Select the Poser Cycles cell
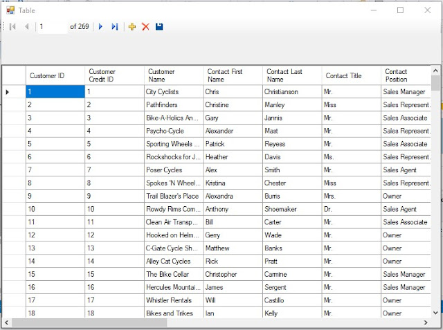The height and width of the screenshot is (330, 443). 174,170
